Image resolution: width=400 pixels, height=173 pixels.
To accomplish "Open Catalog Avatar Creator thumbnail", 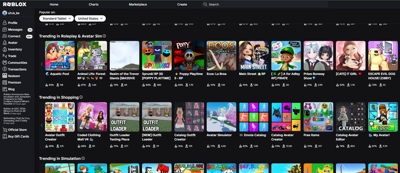I will 286,117.
